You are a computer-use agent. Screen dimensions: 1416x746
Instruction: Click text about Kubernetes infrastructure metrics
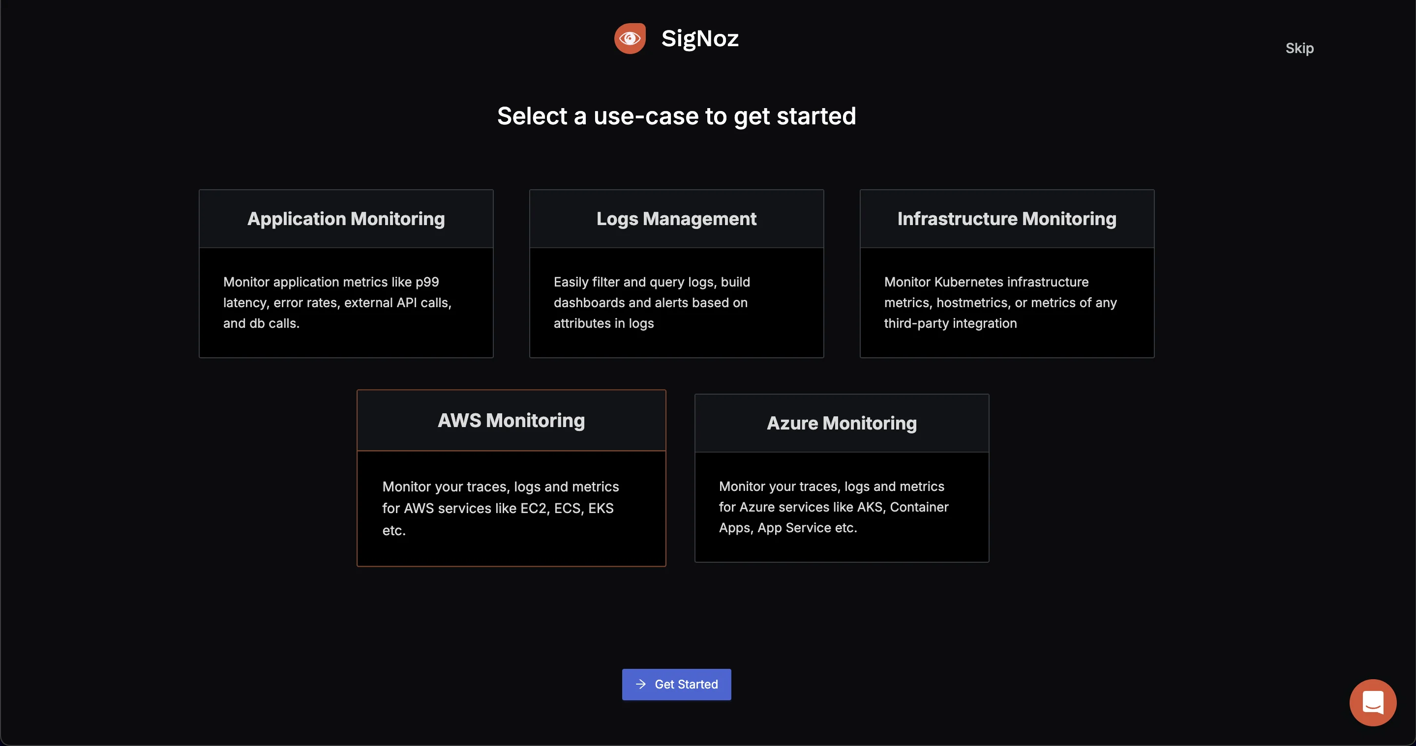pyautogui.click(x=1000, y=303)
